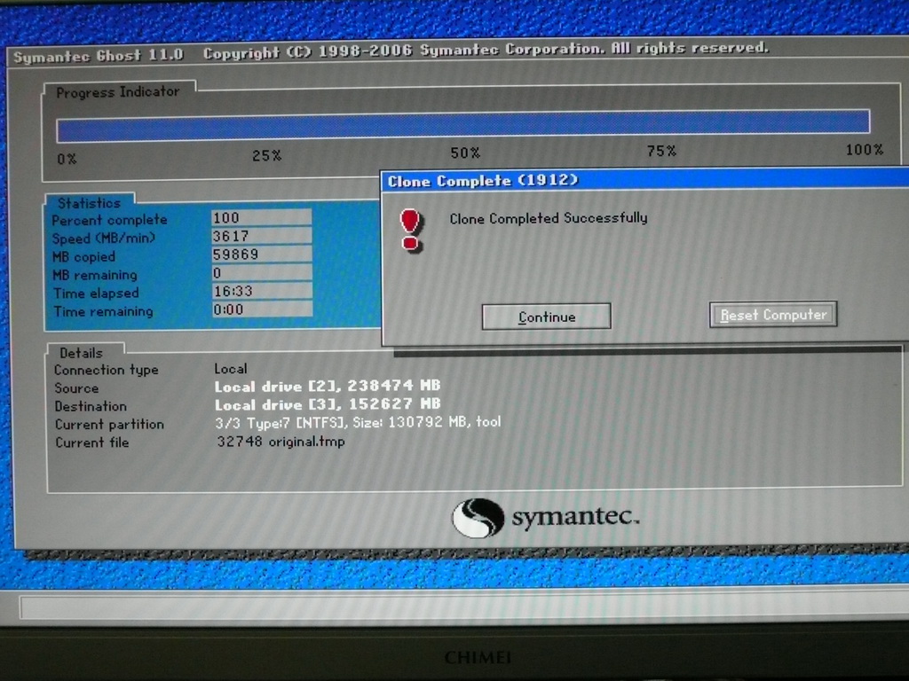Click the Statistics group label
Screen dimensions: 909x681
(90, 203)
